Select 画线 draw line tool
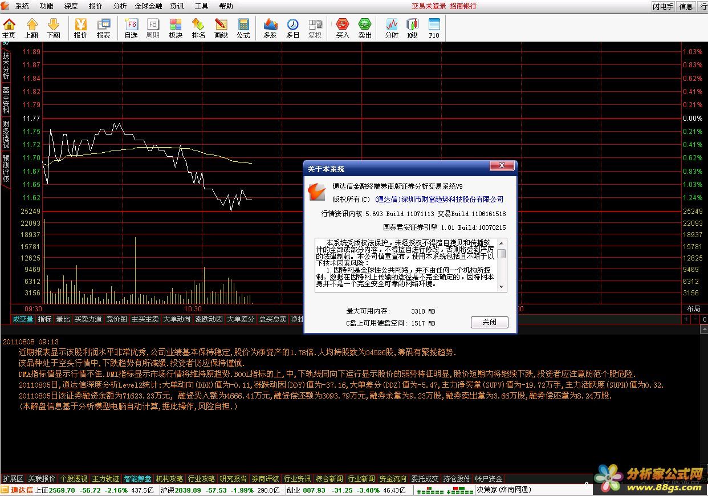This screenshot has height=496, width=708. pos(221,29)
